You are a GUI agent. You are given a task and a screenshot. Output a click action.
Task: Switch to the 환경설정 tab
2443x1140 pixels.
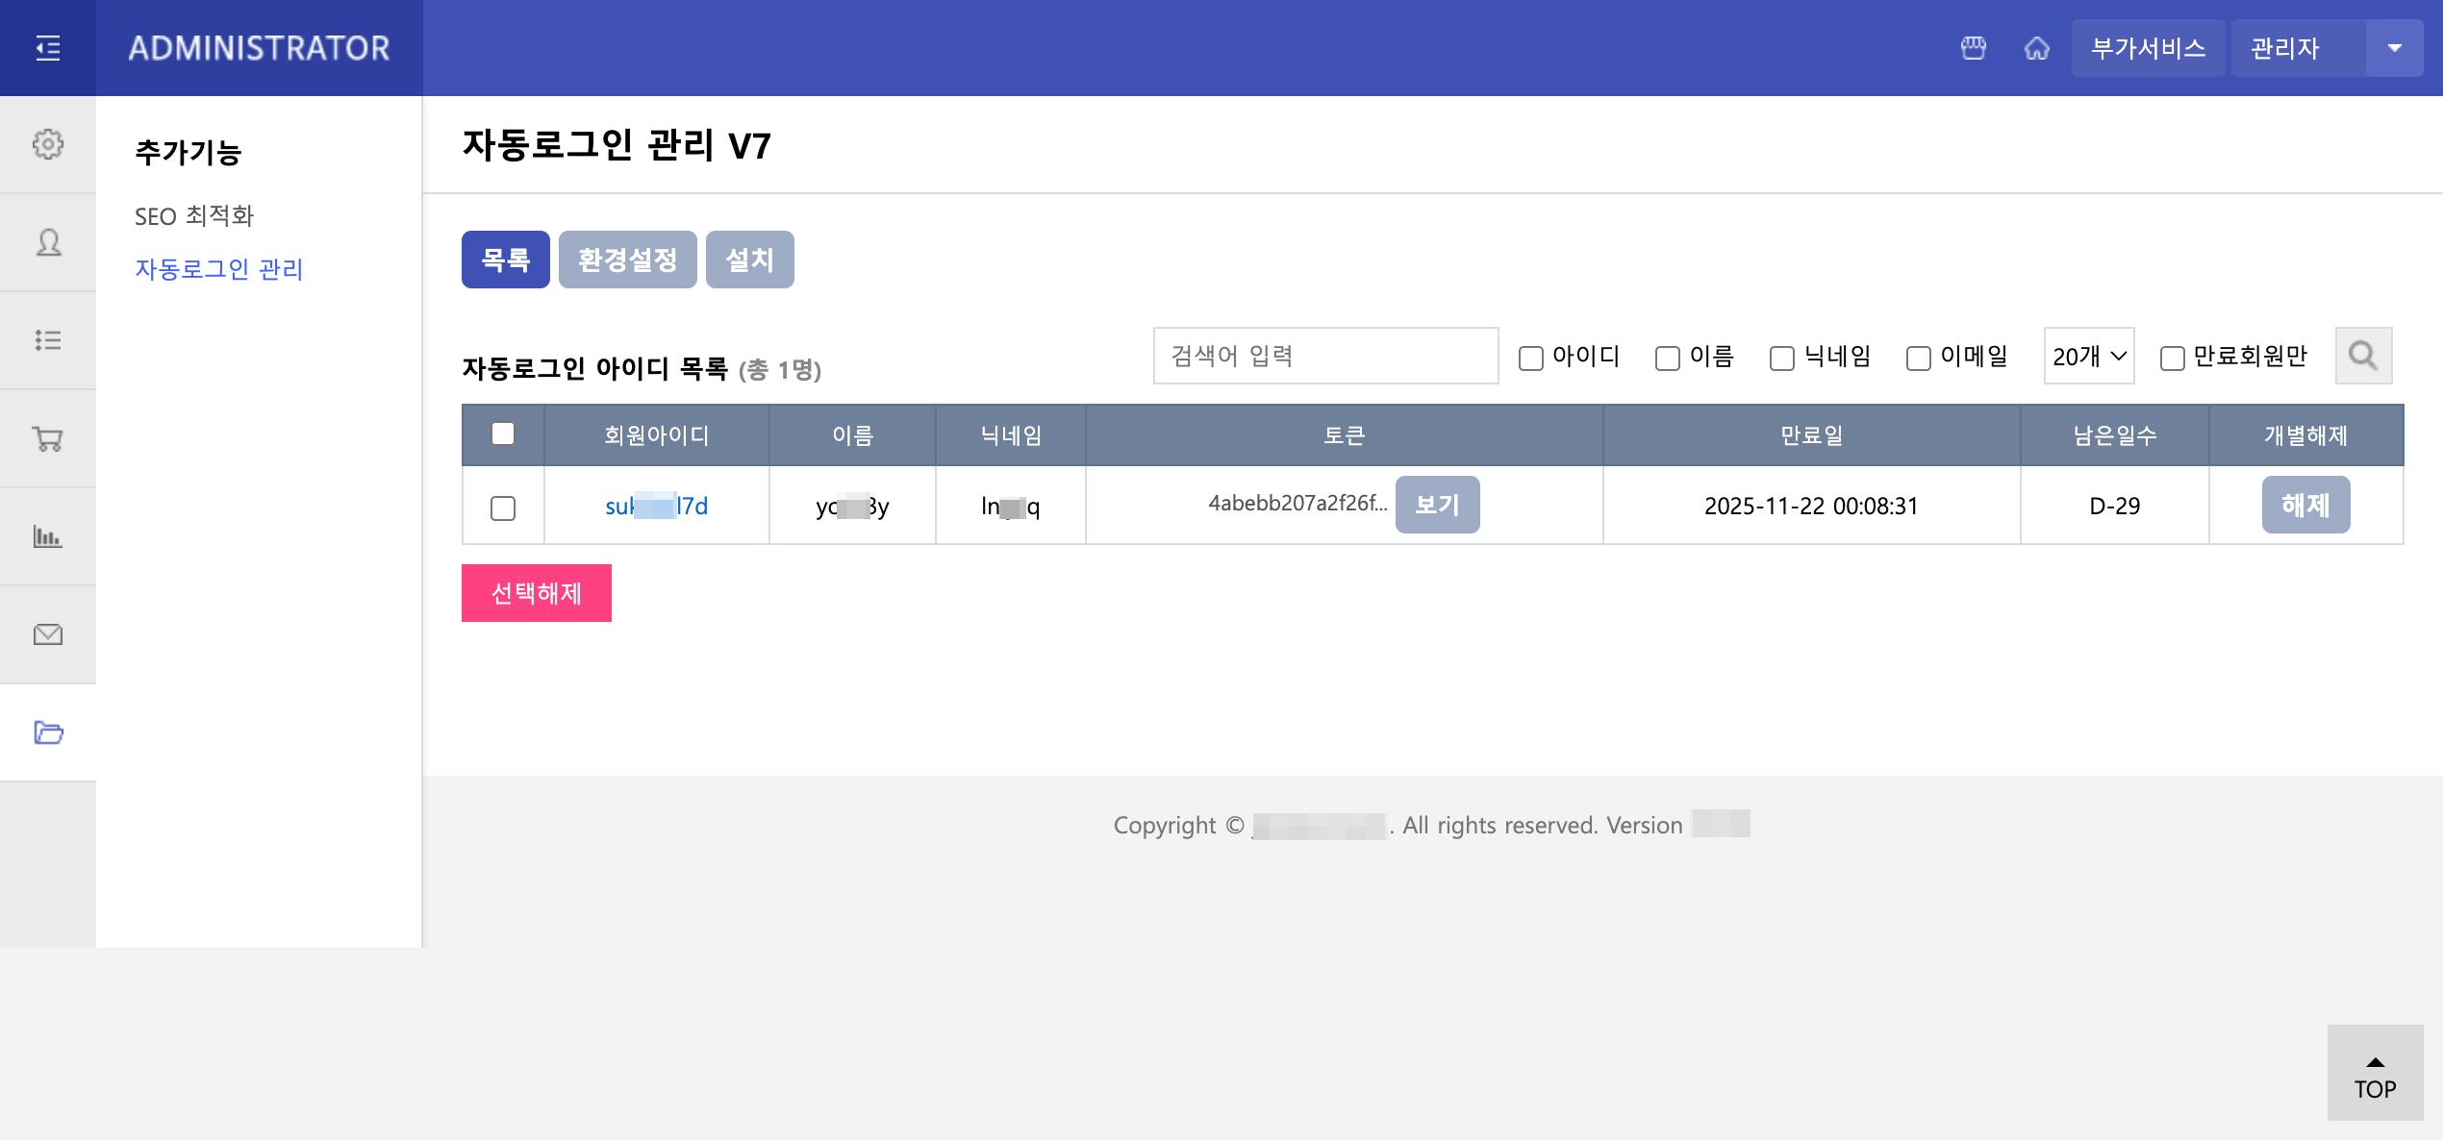pyautogui.click(x=628, y=259)
